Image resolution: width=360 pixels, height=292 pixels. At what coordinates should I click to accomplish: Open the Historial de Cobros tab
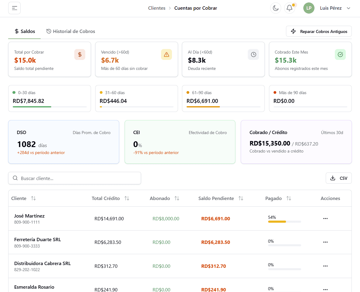[x=71, y=31]
